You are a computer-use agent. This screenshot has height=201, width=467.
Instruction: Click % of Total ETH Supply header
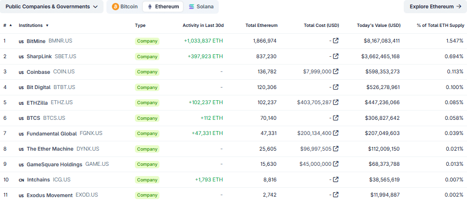[x=441, y=25]
